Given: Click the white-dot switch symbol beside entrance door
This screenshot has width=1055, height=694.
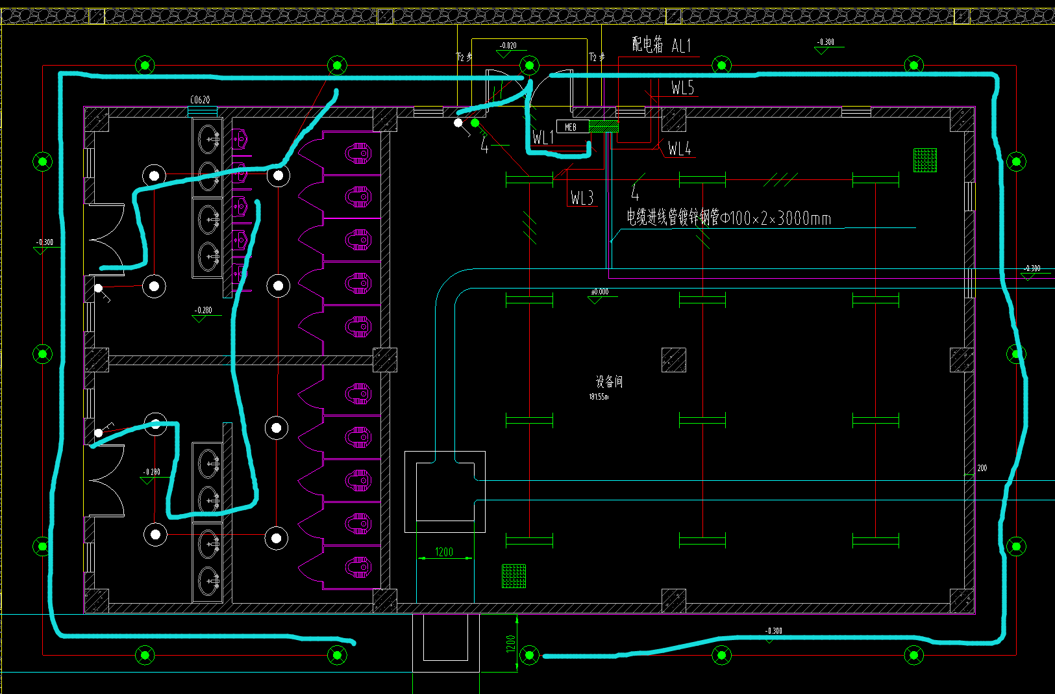Looking at the screenshot, I should [458, 123].
